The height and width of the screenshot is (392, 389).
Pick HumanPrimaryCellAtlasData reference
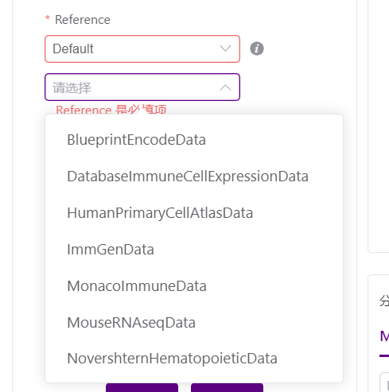(194, 213)
